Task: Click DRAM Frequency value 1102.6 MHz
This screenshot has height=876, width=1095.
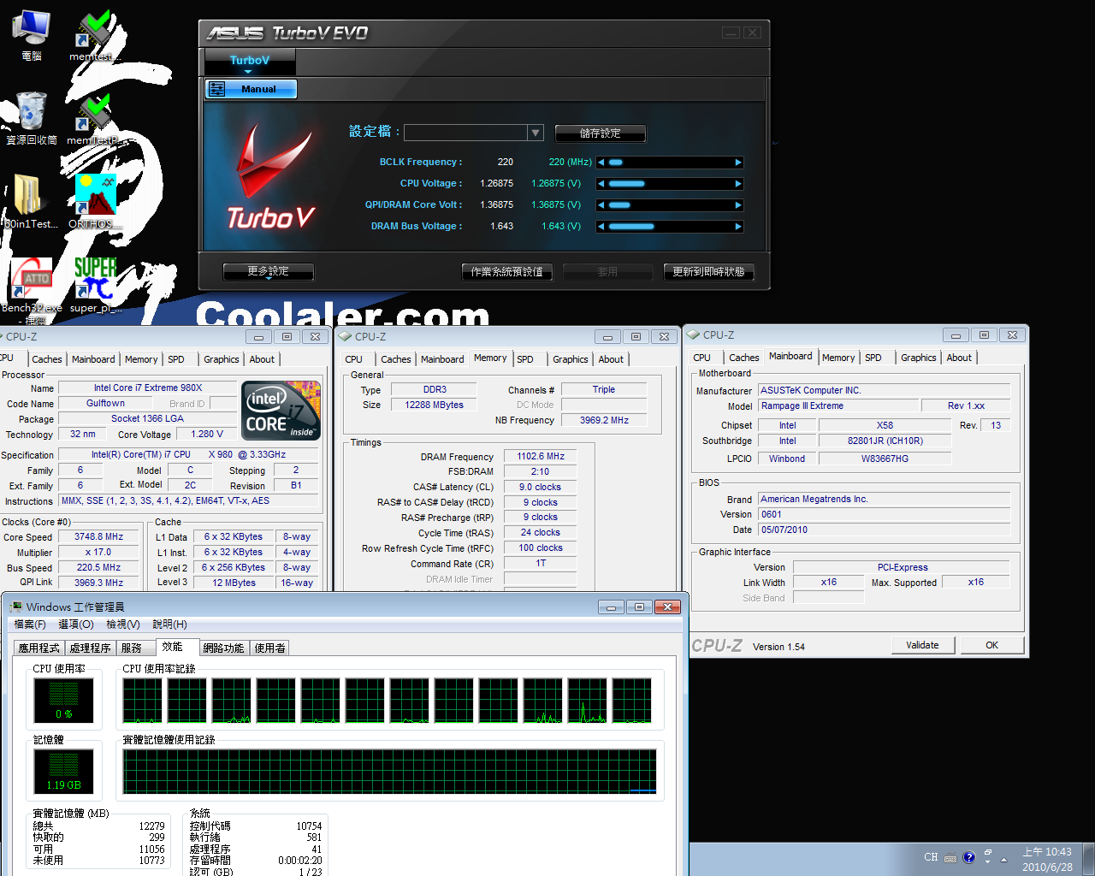Action: pos(541,457)
